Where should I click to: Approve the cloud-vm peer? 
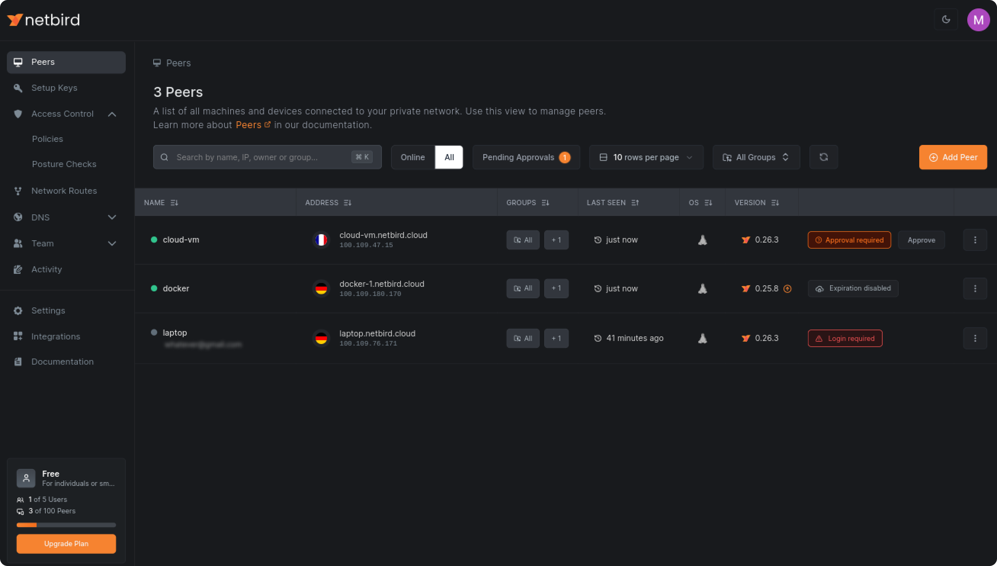point(921,240)
